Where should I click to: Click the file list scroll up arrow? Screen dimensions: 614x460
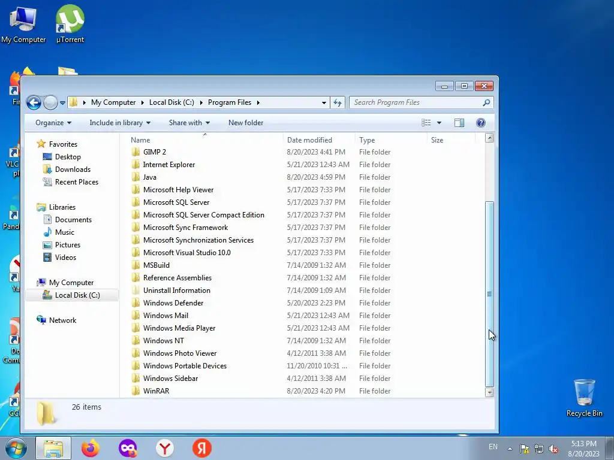coord(489,138)
